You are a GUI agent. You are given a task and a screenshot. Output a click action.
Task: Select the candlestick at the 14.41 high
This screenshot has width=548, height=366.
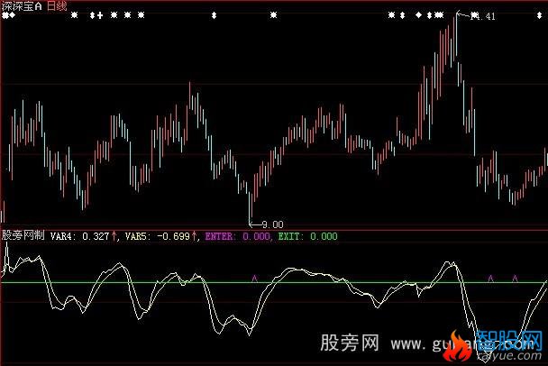(x=456, y=33)
